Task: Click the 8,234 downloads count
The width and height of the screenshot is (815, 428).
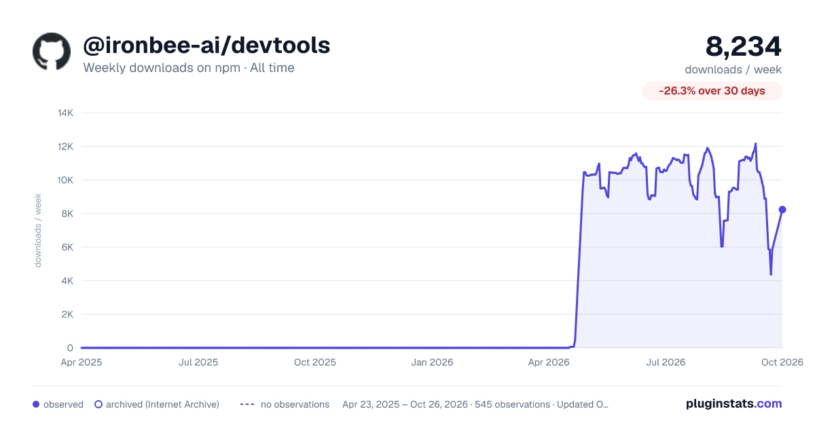Action: pos(744,46)
